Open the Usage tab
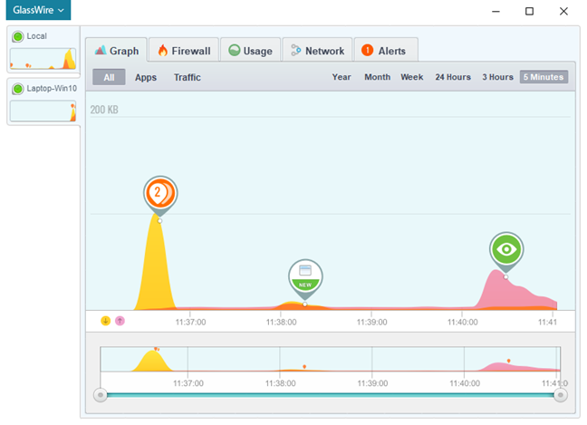The width and height of the screenshot is (587, 425). click(x=250, y=51)
